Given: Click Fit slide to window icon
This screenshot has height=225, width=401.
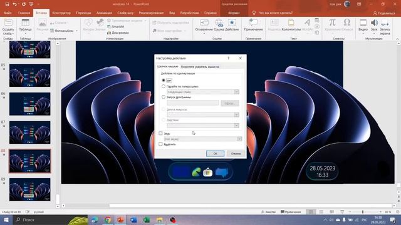Looking at the screenshot, I should coord(397,212).
